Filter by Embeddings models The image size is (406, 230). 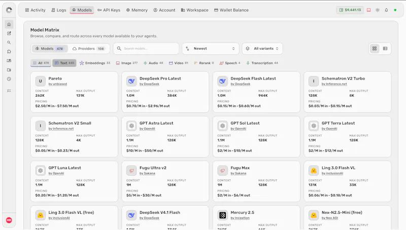[95, 63]
